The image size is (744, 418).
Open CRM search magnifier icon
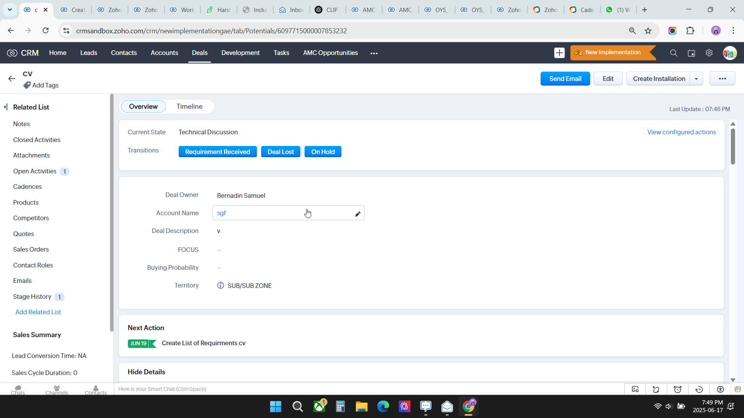click(x=673, y=53)
